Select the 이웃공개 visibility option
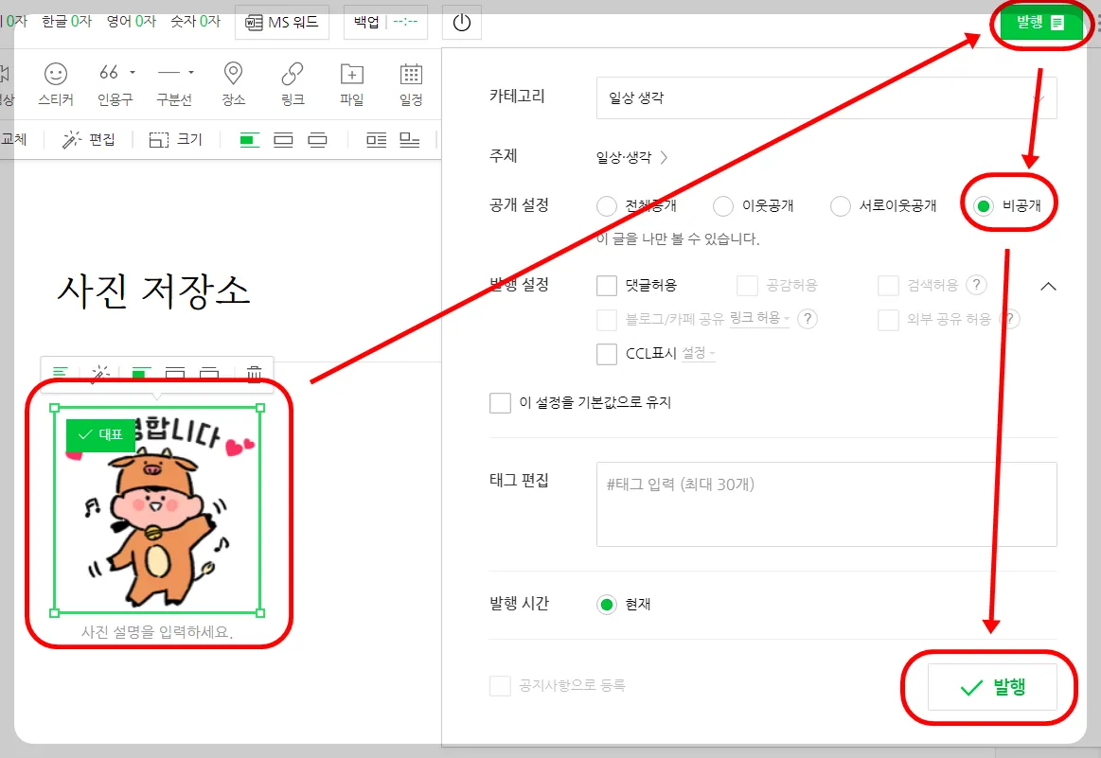 pos(723,206)
